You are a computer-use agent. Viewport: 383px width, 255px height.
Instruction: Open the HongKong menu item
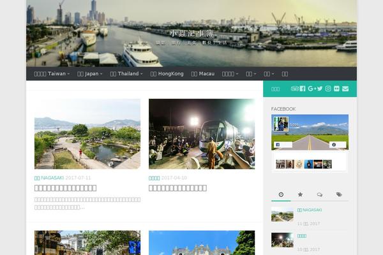pos(167,74)
